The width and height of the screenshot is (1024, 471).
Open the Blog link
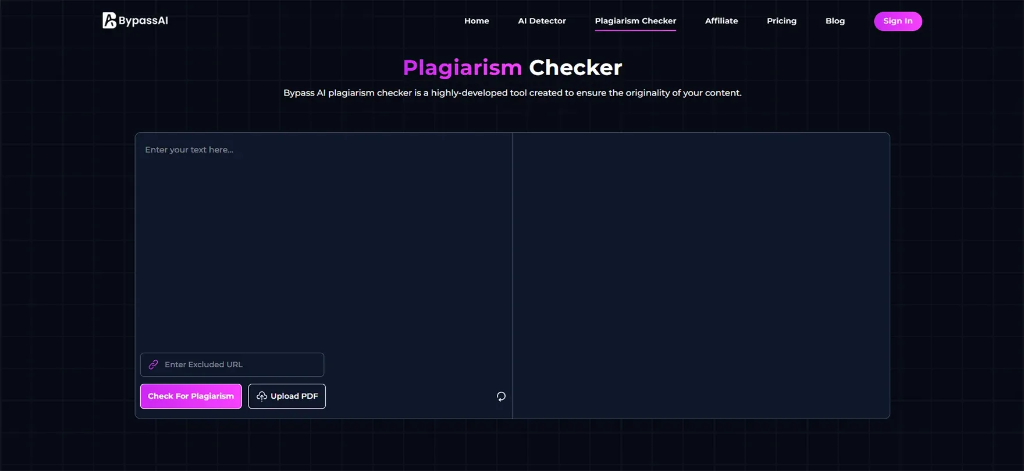[835, 21]
